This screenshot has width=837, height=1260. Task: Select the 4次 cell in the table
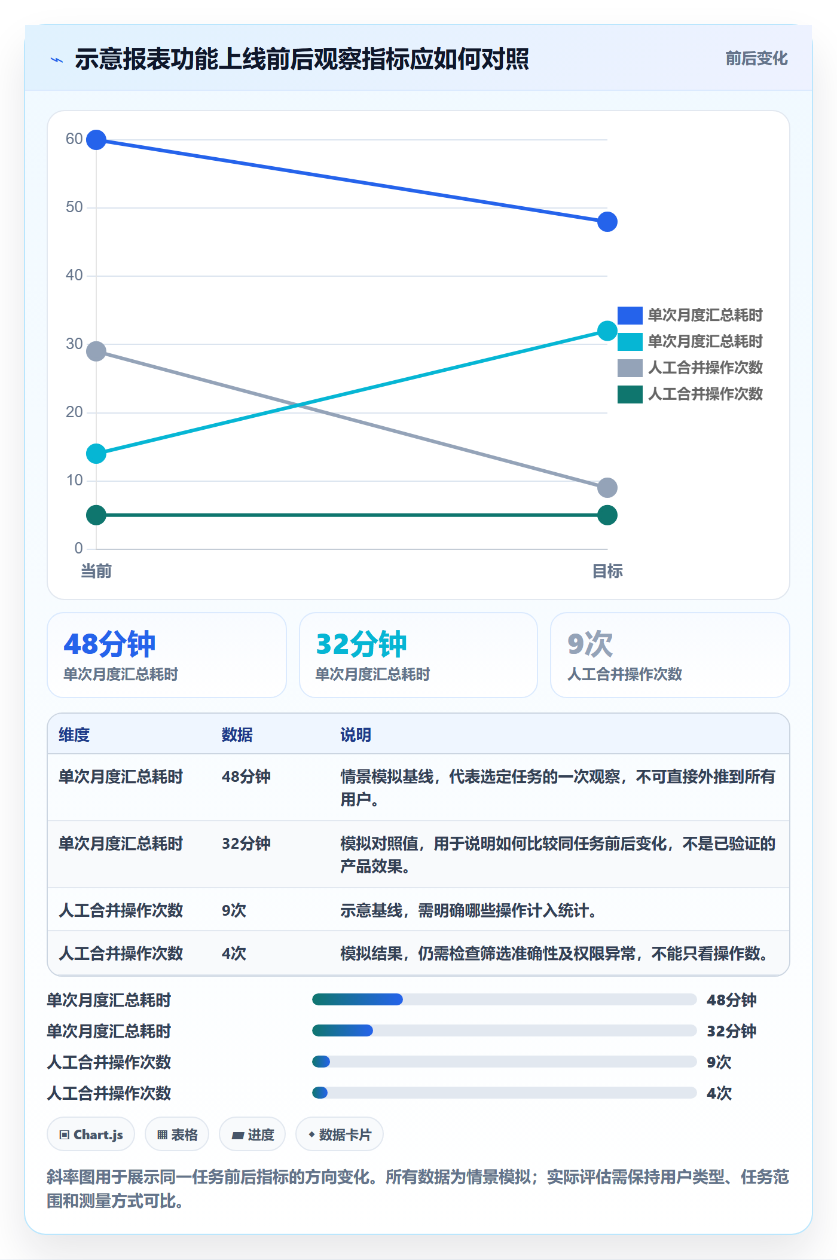point(234,953)
